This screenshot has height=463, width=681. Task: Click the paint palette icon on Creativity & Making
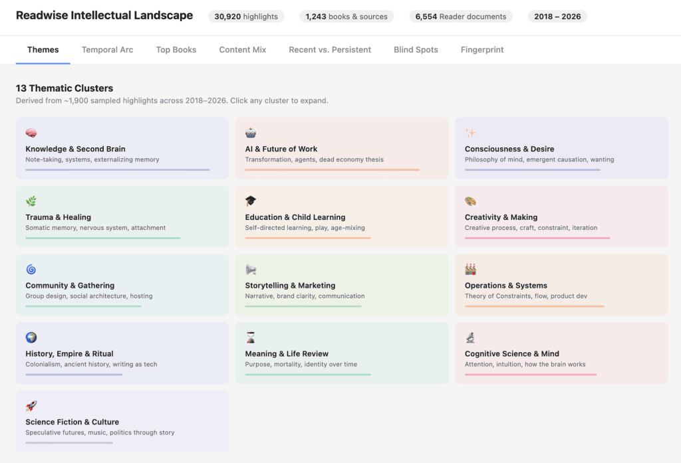pos(470,201)
